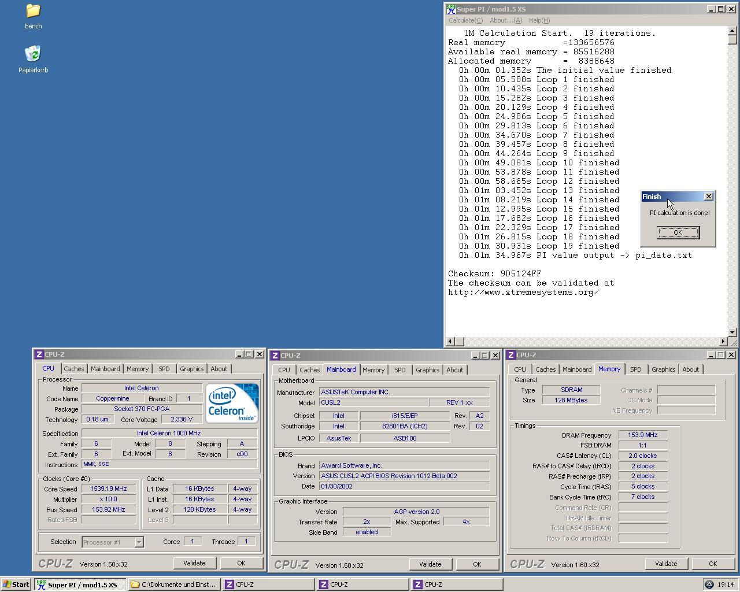740x592 pixels.
Task: Switch to Mainboard tab in left CPU-Z window
Action: (x=105, y=369)
